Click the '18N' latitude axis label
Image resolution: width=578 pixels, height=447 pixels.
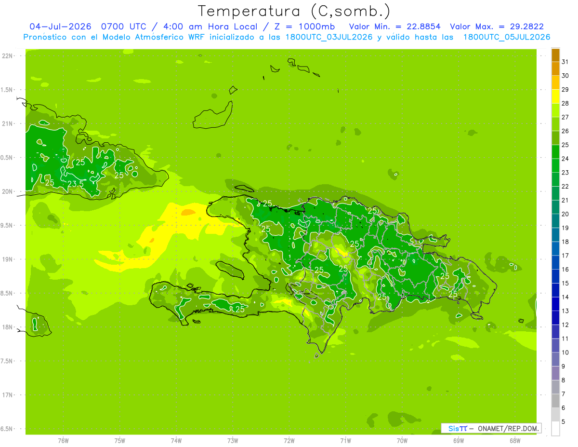8,327
